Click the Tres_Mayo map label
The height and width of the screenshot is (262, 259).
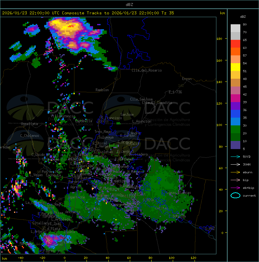click(103, 132)
